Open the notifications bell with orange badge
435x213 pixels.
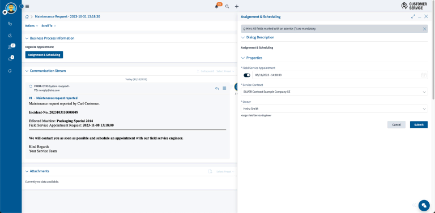pos(217,6)
